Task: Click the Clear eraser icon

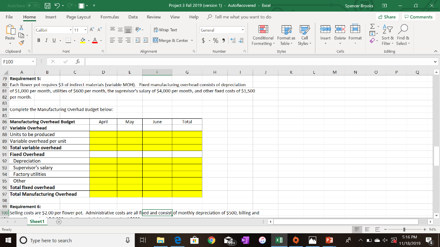Action: 372,41
